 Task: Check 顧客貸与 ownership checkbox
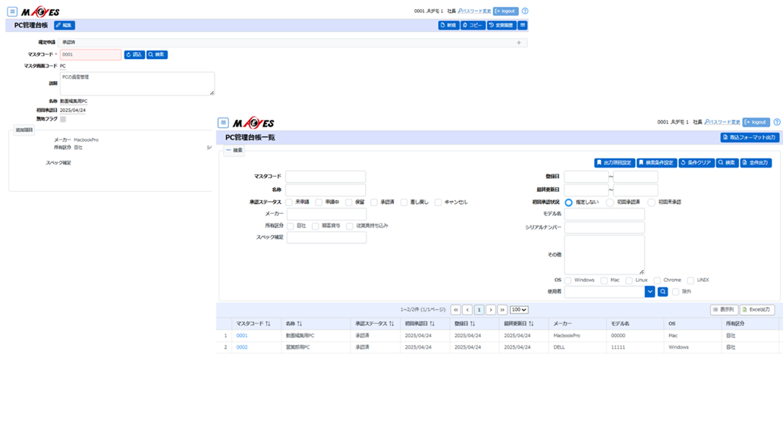click(x=315, y=226)
